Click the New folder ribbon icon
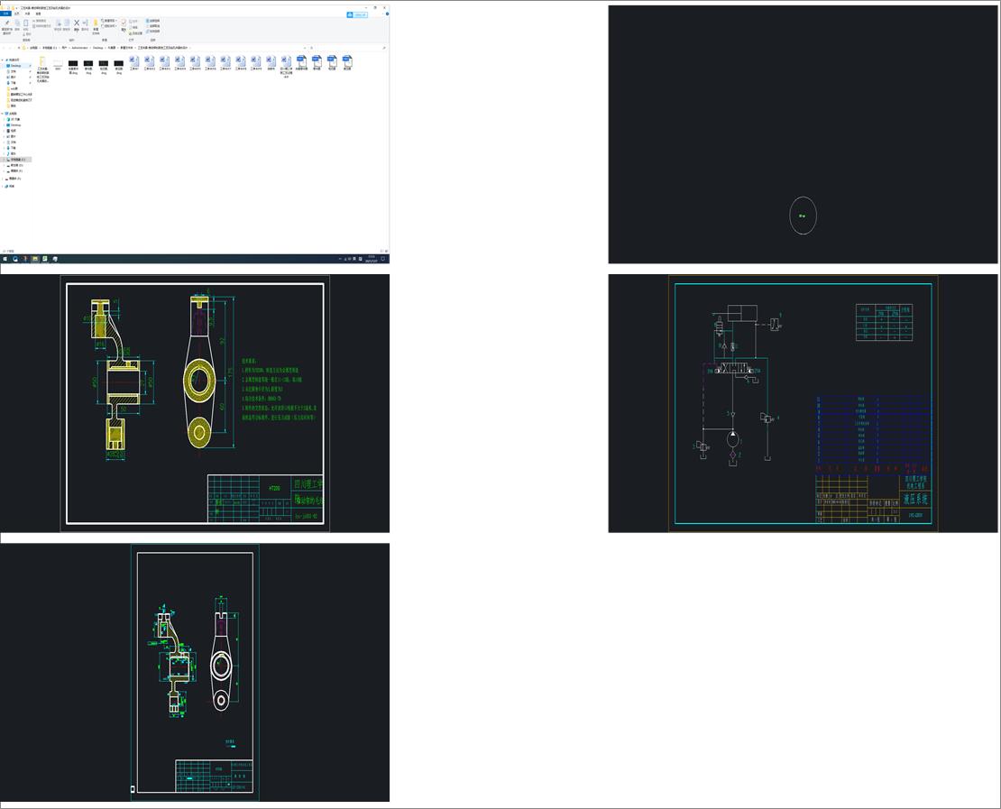This screenshot has height=809, width=1001. click(x=96, y=23)
